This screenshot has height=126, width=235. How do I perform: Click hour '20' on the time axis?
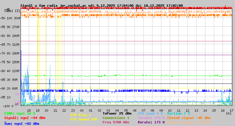coord(46,110)
